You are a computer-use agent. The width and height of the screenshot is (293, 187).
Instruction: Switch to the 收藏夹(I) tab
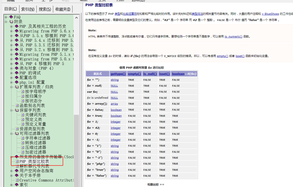point(63,9)
